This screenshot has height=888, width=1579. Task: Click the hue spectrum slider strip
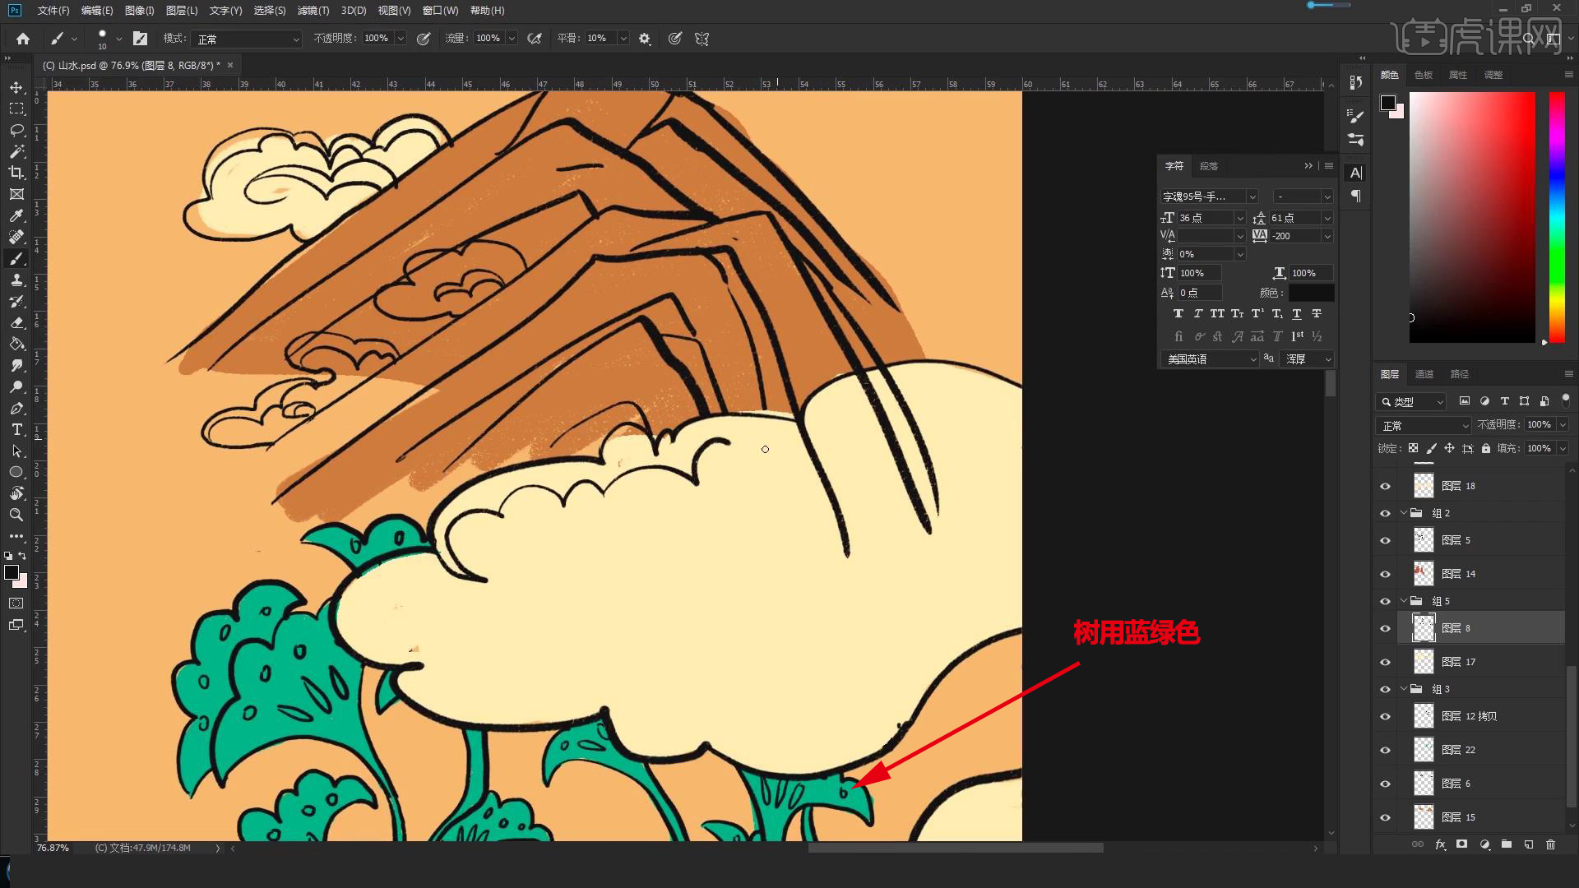click(x=1557, y=217)
